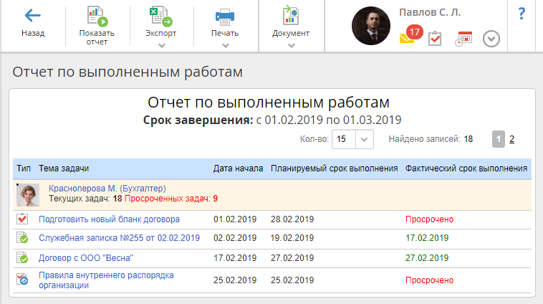Viewport: 543px width, 304px height.
Task: Open messages envelope with 17 badge
Action: click(x=411, y=34)
